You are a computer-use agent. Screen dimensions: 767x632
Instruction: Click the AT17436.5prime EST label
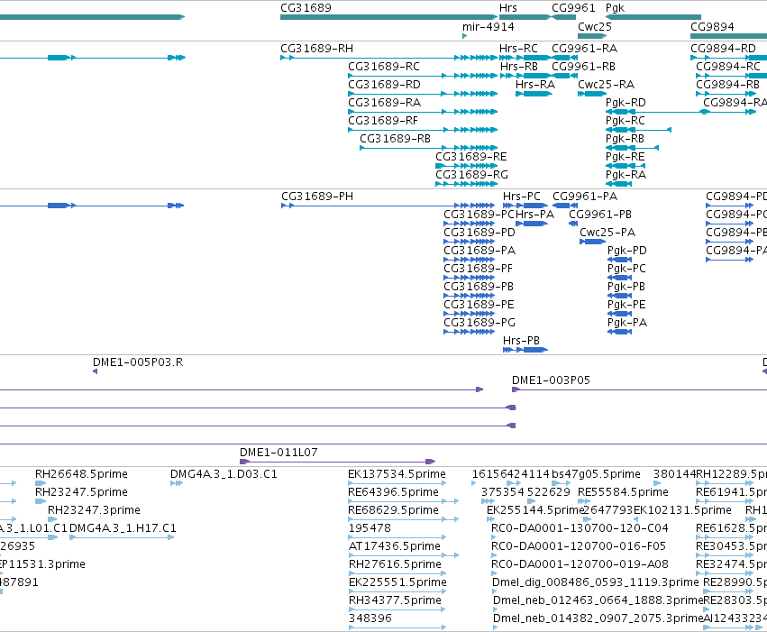point(395,546)
